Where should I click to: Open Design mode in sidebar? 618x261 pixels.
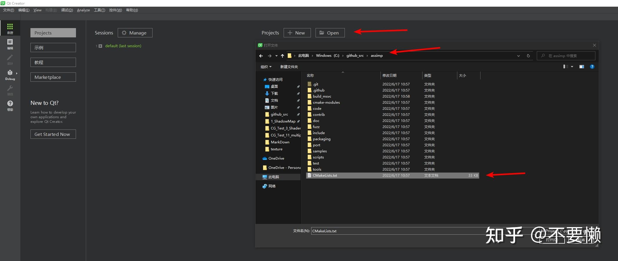[10, 59]
